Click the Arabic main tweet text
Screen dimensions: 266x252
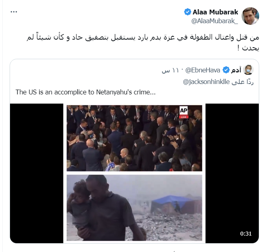point(143,42)
